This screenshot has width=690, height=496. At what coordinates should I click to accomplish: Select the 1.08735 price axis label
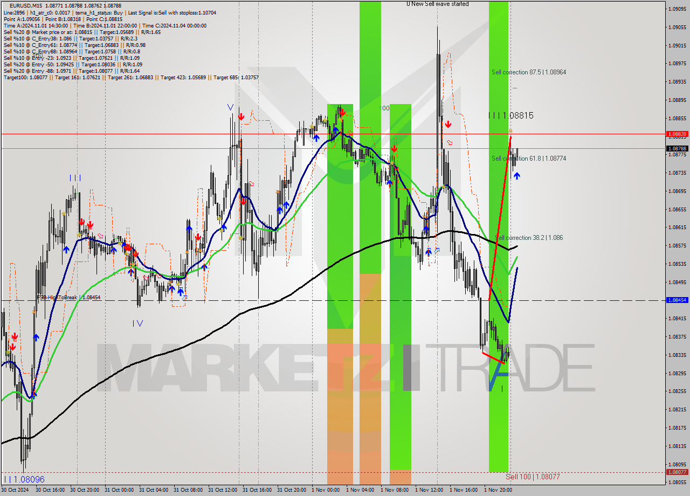click(677, 173)
